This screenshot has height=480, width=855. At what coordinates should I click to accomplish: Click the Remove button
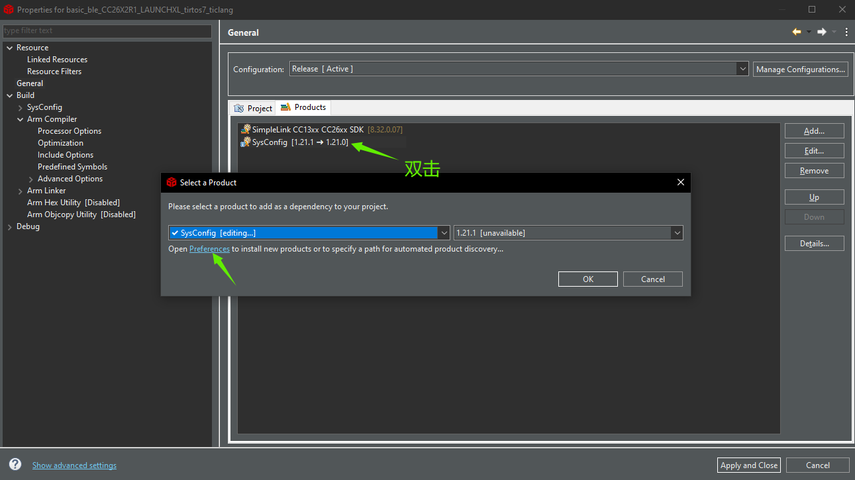pos(814,170)
